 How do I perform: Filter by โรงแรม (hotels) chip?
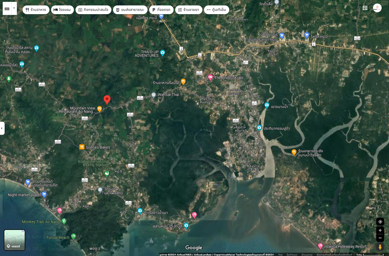[x=62, y=10]
